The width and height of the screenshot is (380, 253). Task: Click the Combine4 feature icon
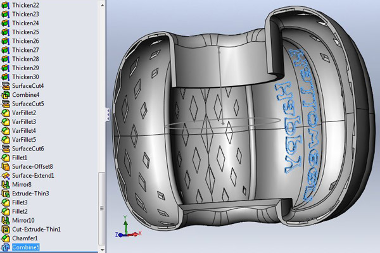point(5,95)
